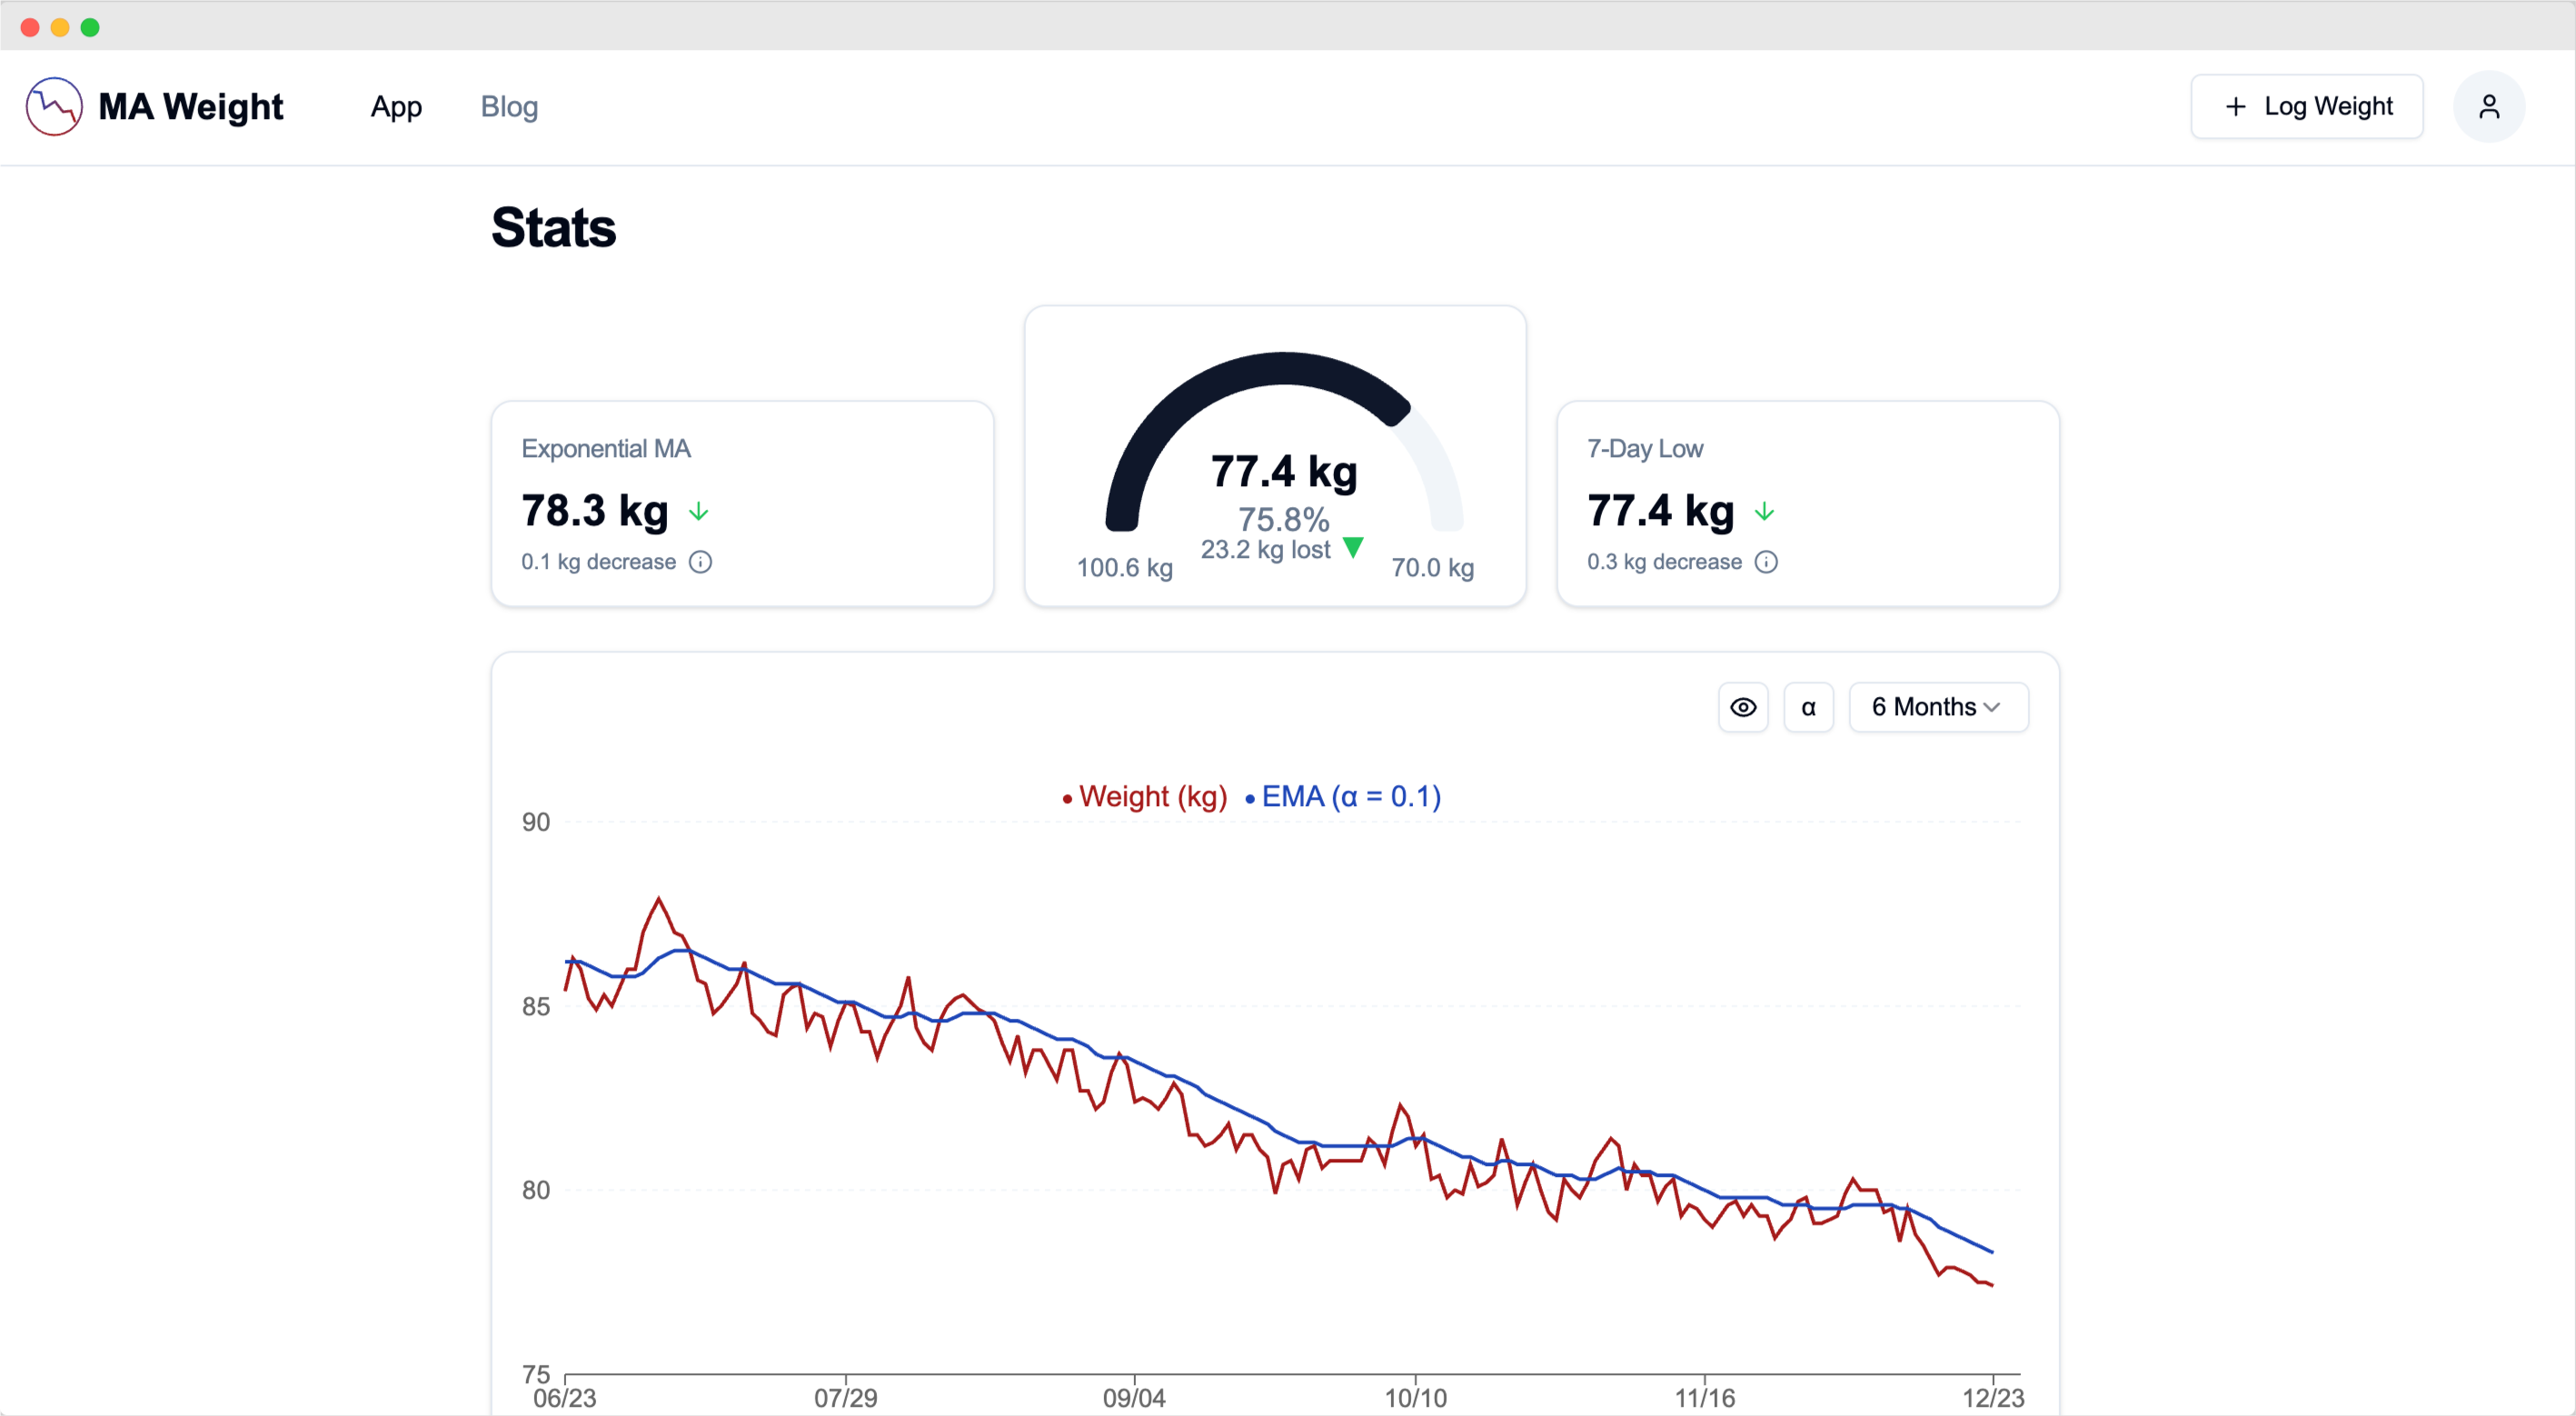Viewport: 2576px width, 1416px height.
Task: Click the green down arrow beside 78.3 kg
Action: click(698, 511)
